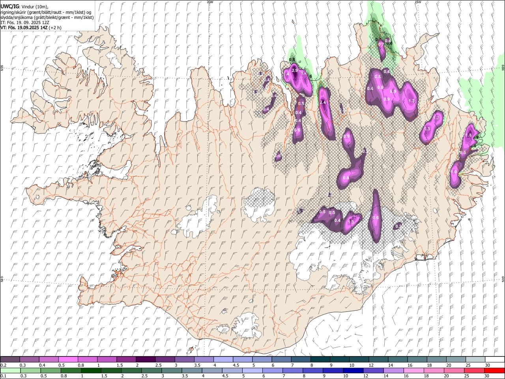Viewport: 505px width, 379px height.
Task: Click the UWC/IG title text in the header
Action: (x=9, y=6)
